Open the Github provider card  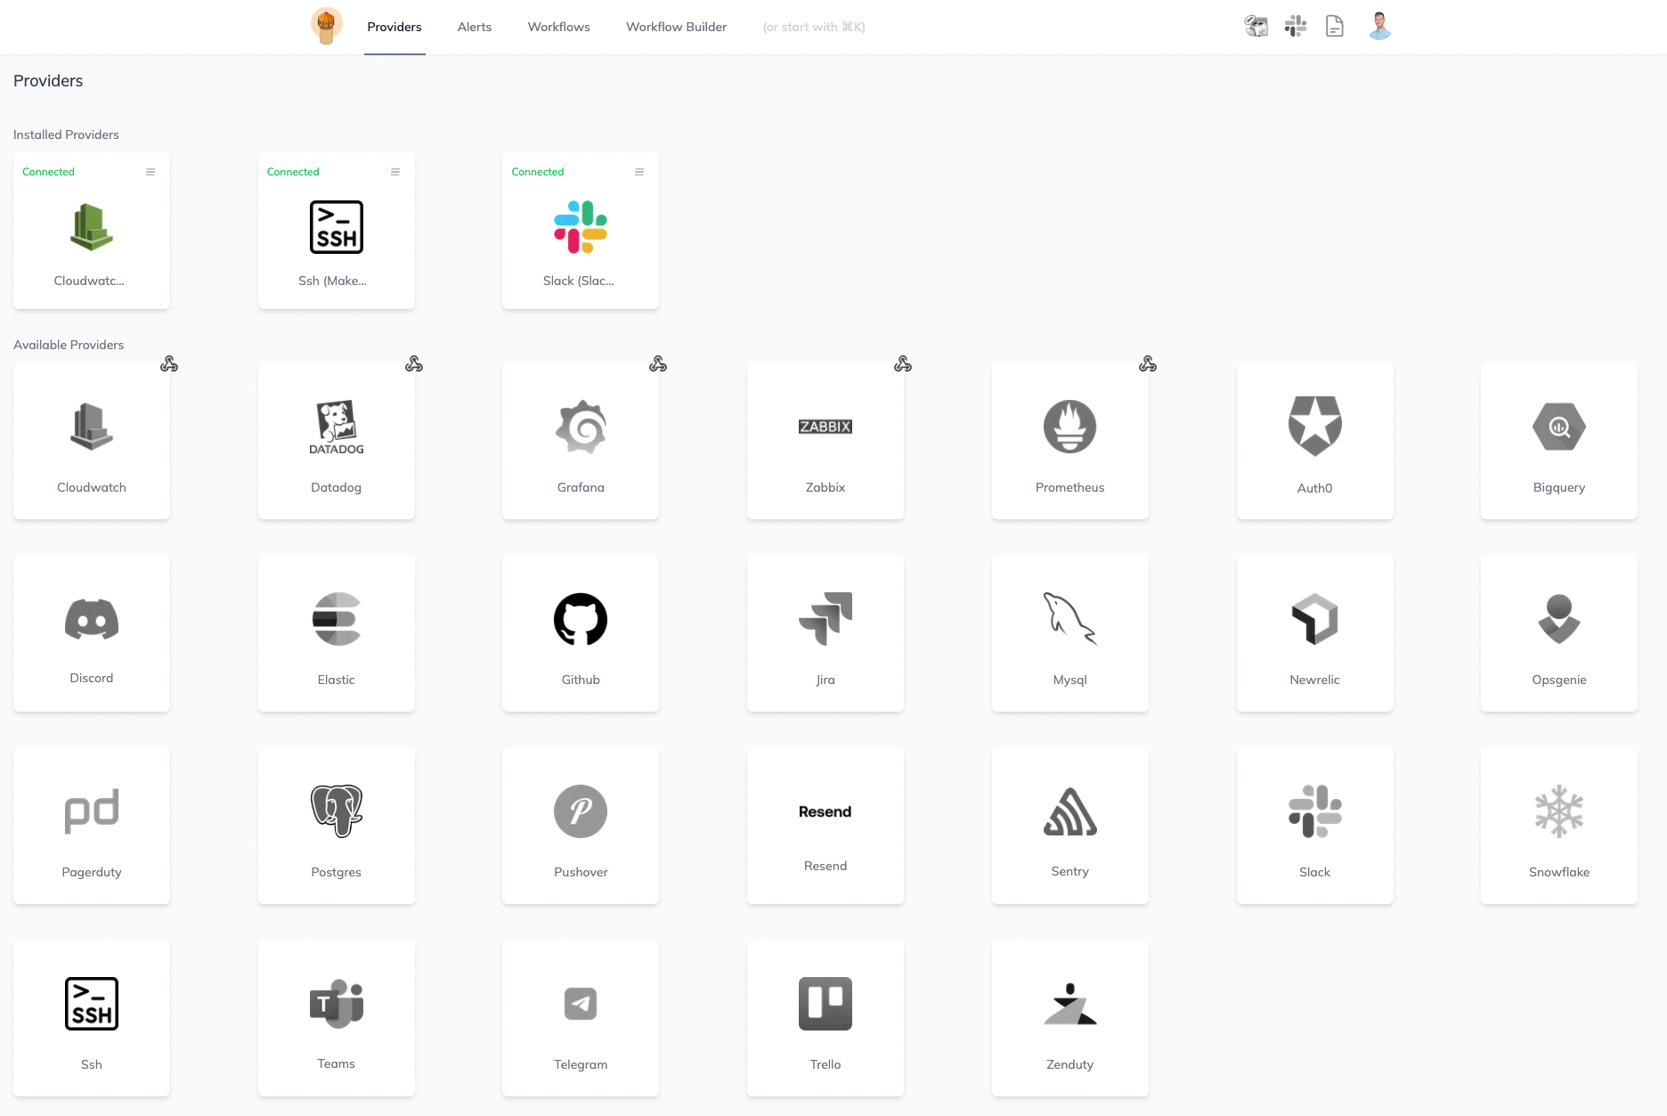coord(581,633)
